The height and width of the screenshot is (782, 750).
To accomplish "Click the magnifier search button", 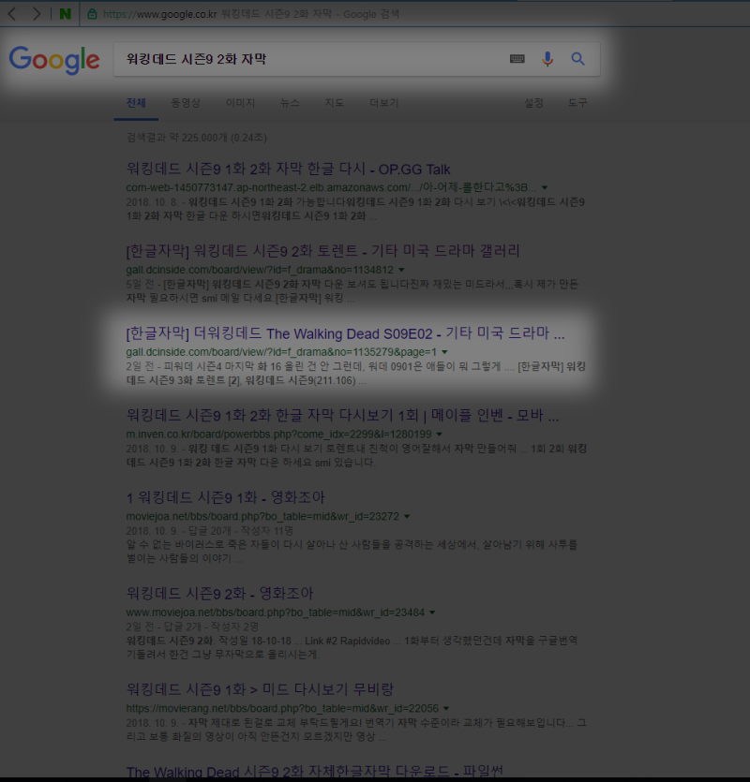I will (577, 59).
